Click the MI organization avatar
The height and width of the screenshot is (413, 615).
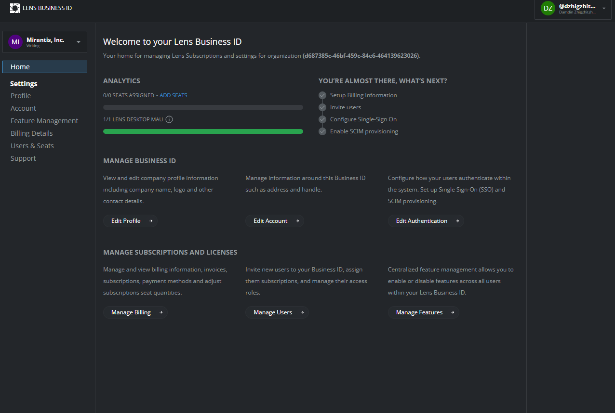(x=15, y=42)
